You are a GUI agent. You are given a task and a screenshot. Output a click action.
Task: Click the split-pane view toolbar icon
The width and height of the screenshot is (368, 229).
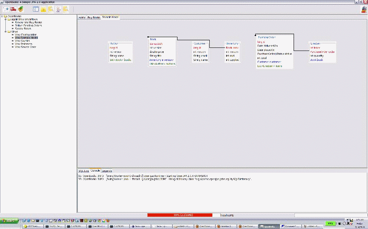pyautogui.click(x=36, y=9)
